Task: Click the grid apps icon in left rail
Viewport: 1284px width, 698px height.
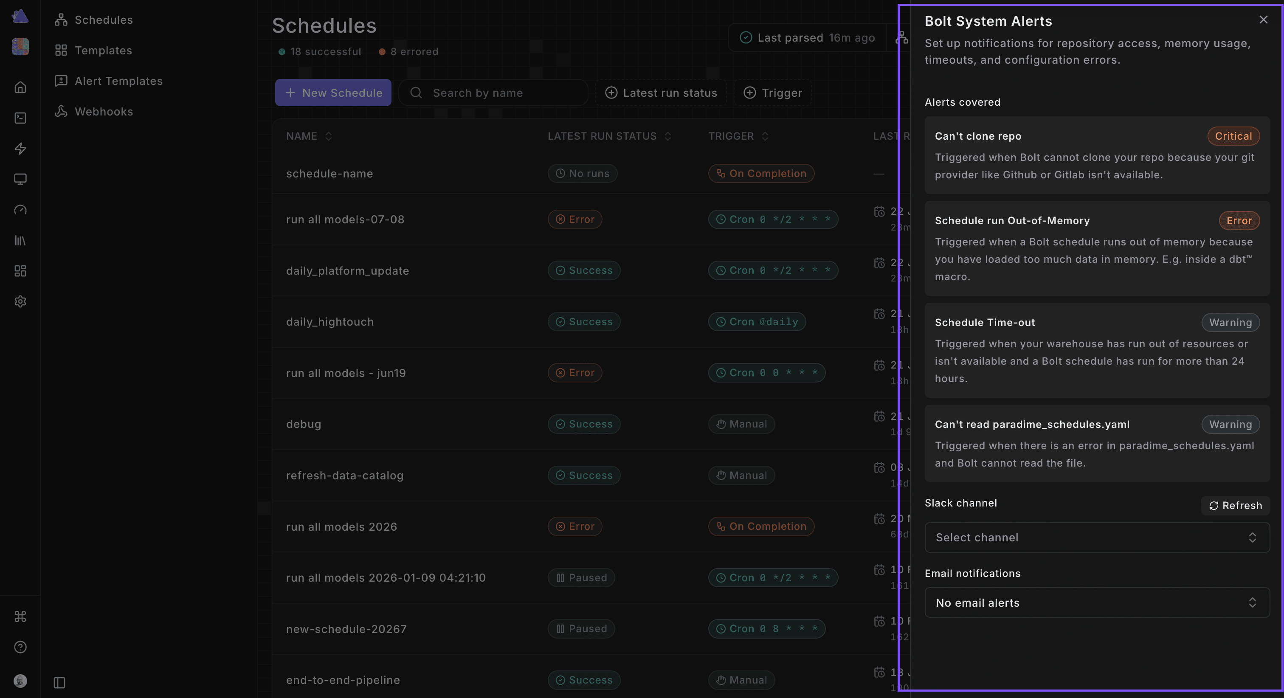Action: tap(20, 271)
